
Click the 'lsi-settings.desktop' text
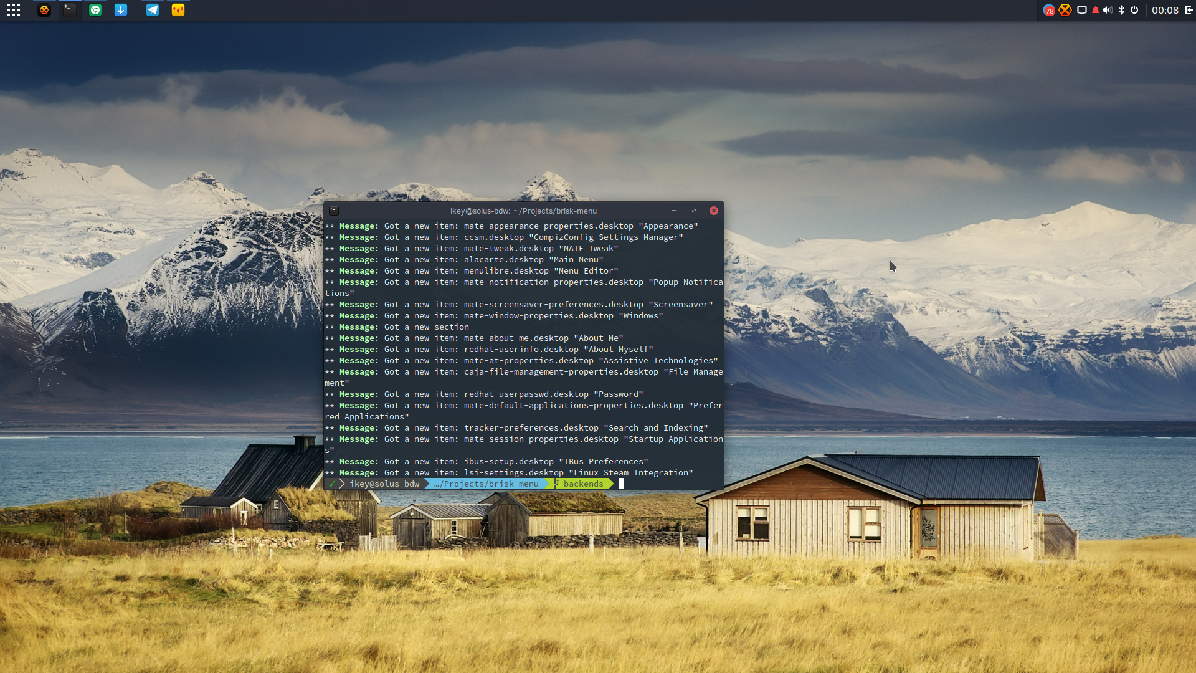click(x=514, y=473)
